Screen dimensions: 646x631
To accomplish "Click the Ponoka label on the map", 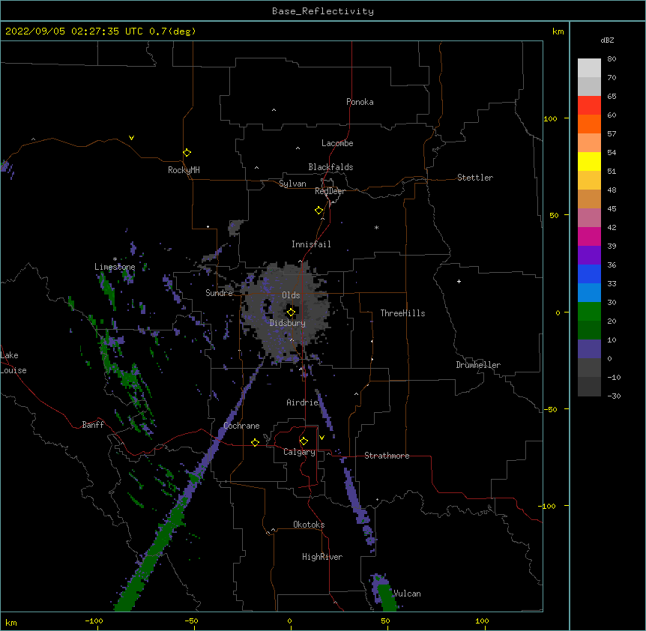I will 360,102.
